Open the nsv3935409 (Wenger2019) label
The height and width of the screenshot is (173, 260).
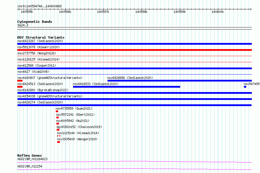(77, 139)
